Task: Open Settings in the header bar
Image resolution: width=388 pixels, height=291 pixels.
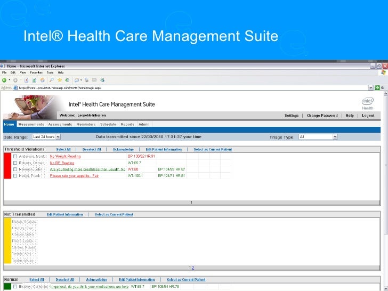Action: pyautogui.click(x=292, y=116)
